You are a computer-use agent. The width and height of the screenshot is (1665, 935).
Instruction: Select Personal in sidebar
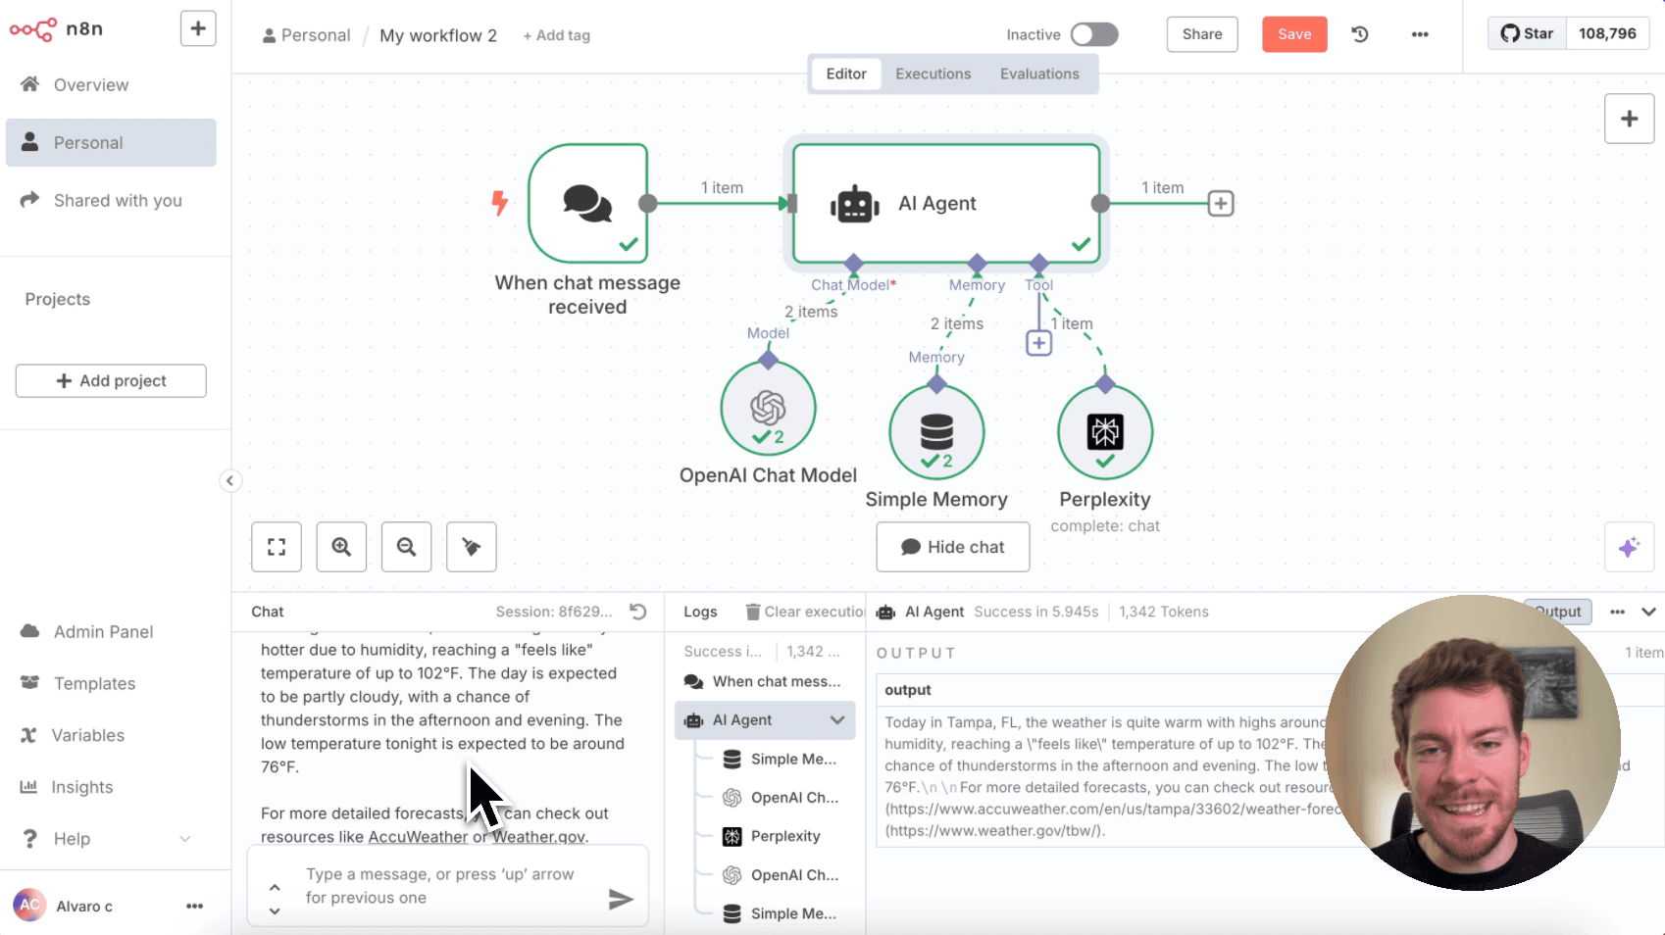[x=111, y=143]
